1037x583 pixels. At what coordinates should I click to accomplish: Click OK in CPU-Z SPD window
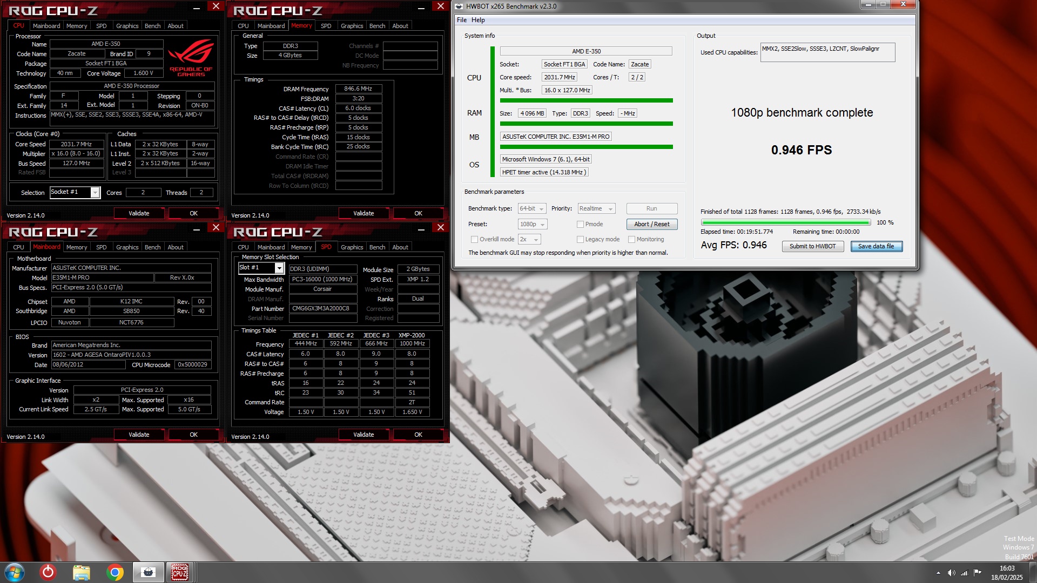point(418,435)
